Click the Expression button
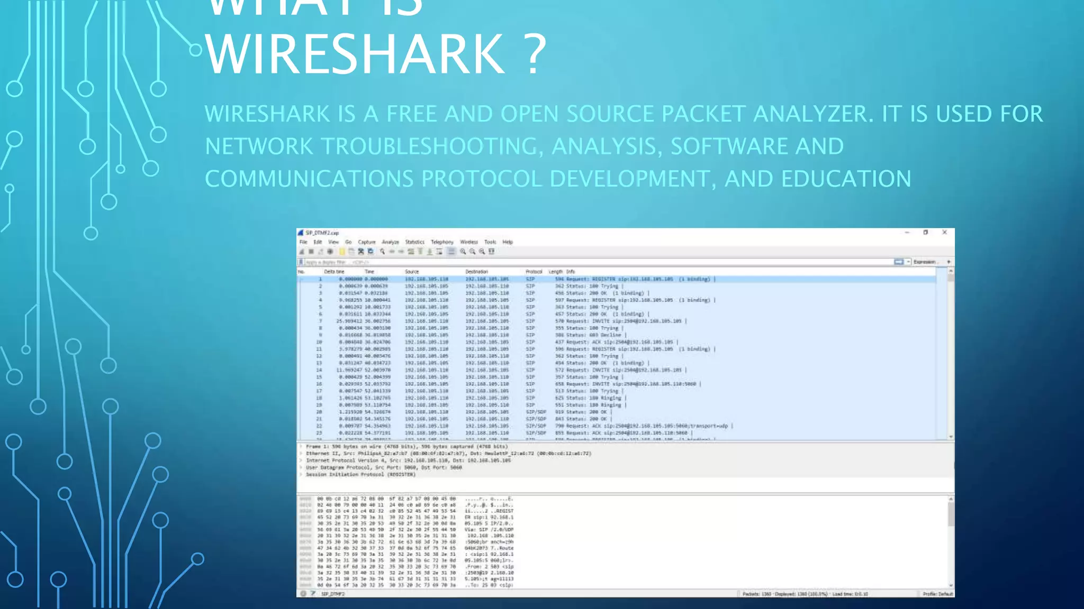1084x609 pixels. point(925,262)
